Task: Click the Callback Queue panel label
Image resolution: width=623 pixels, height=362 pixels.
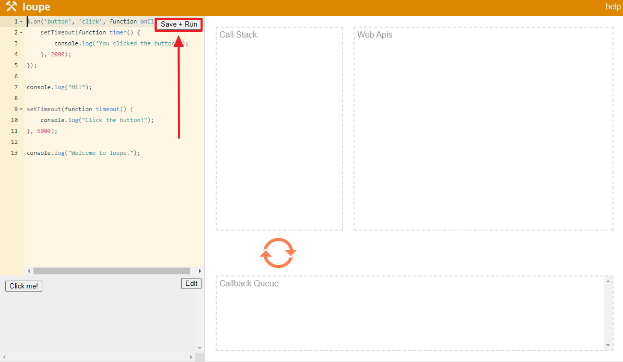Action: 249,283
